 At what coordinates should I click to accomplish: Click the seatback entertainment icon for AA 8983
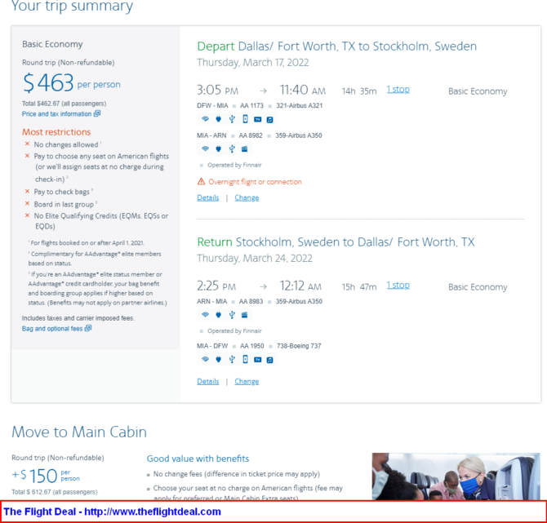click(x=245, y=315)
